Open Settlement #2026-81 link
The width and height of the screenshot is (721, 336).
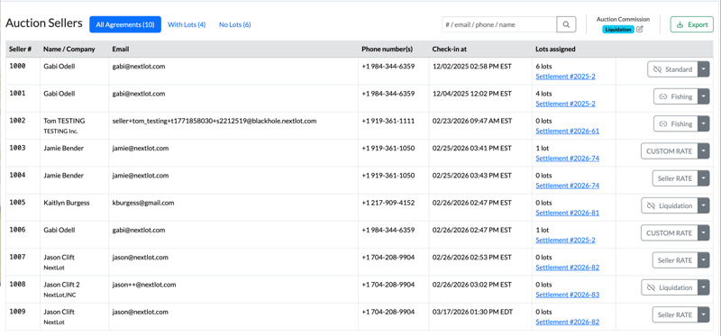click(x=568, y=213)
